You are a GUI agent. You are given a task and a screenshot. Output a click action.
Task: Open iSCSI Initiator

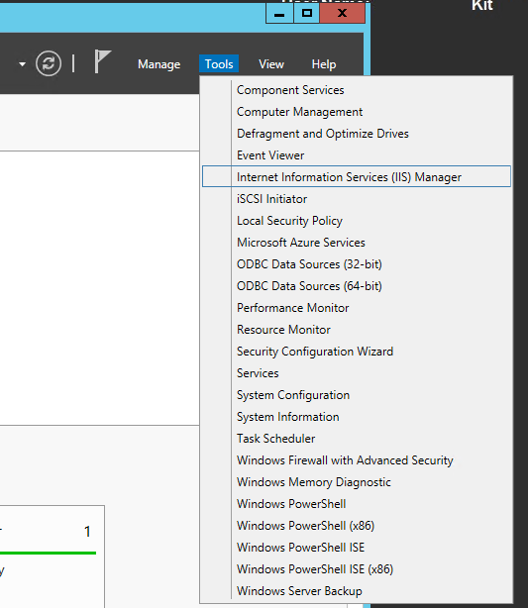[357, 198]
